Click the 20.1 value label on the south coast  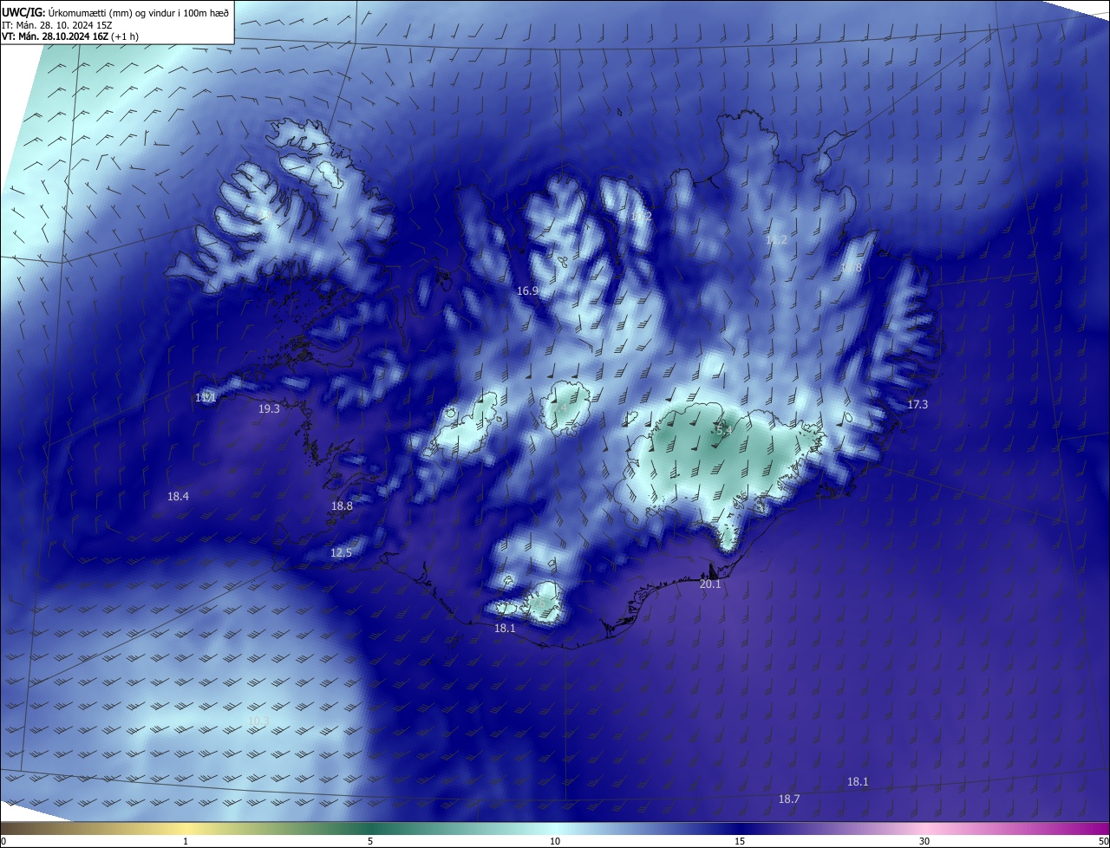[x=710, y=584]
